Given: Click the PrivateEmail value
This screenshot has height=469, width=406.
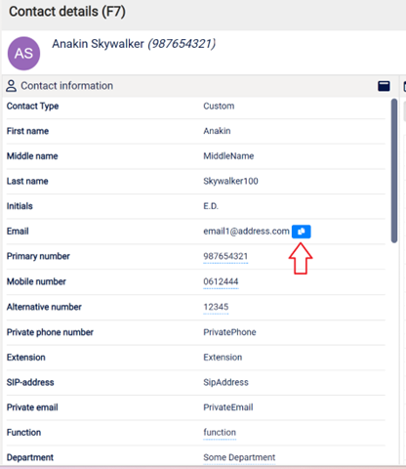Looking at the screenshot, I should 228,407.
